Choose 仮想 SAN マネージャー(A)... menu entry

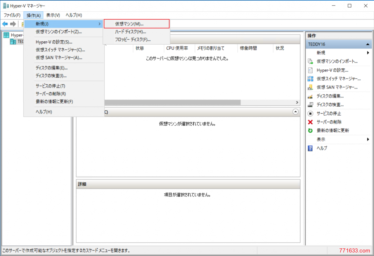tap(64, 58)
